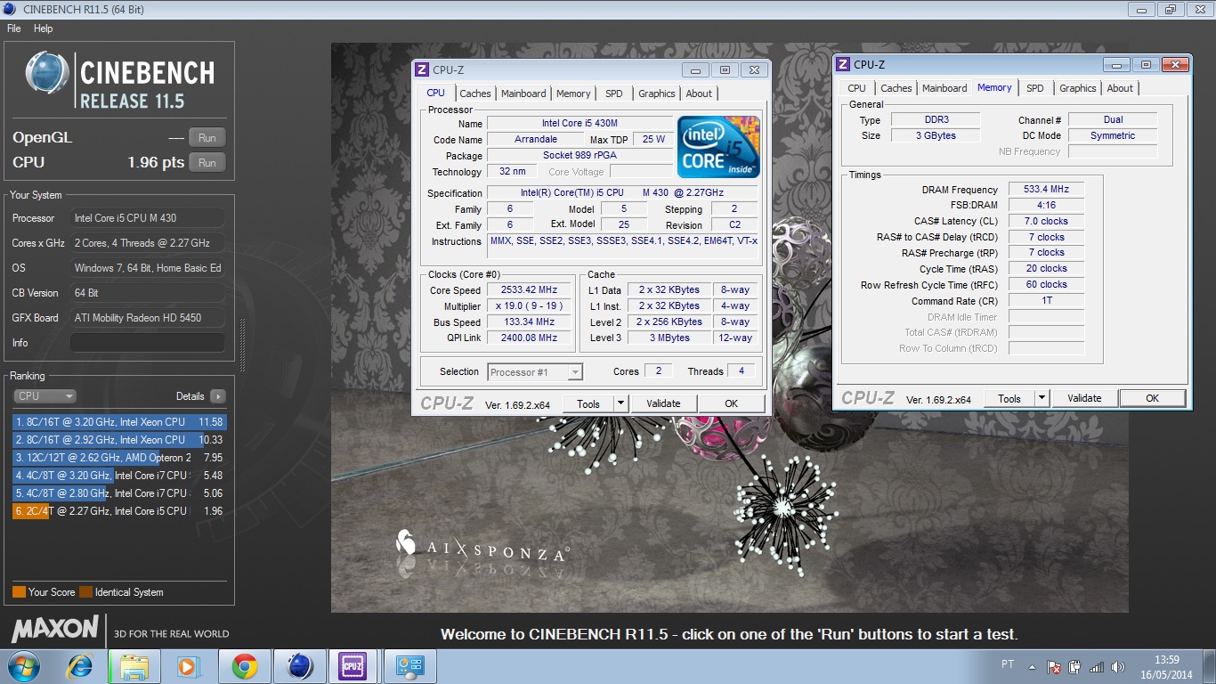Image resolution: width=1216 pixels, height=684 pixels.
Task: Expand ranking Details arrow button
Action: click(218, 396)
